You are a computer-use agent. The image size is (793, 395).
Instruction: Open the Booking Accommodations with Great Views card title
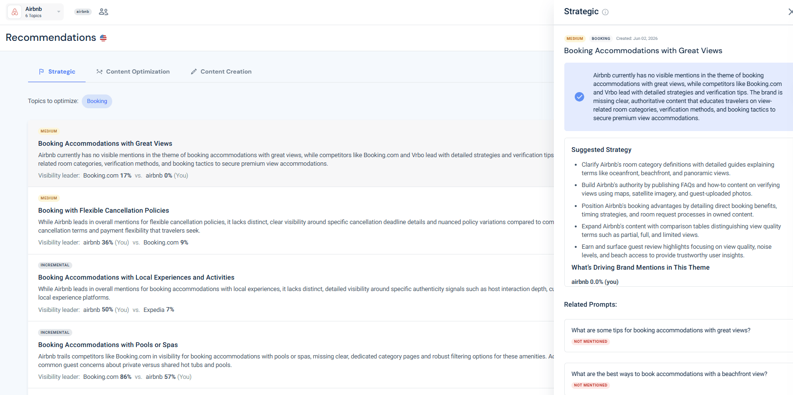click(x=105, y=143)
